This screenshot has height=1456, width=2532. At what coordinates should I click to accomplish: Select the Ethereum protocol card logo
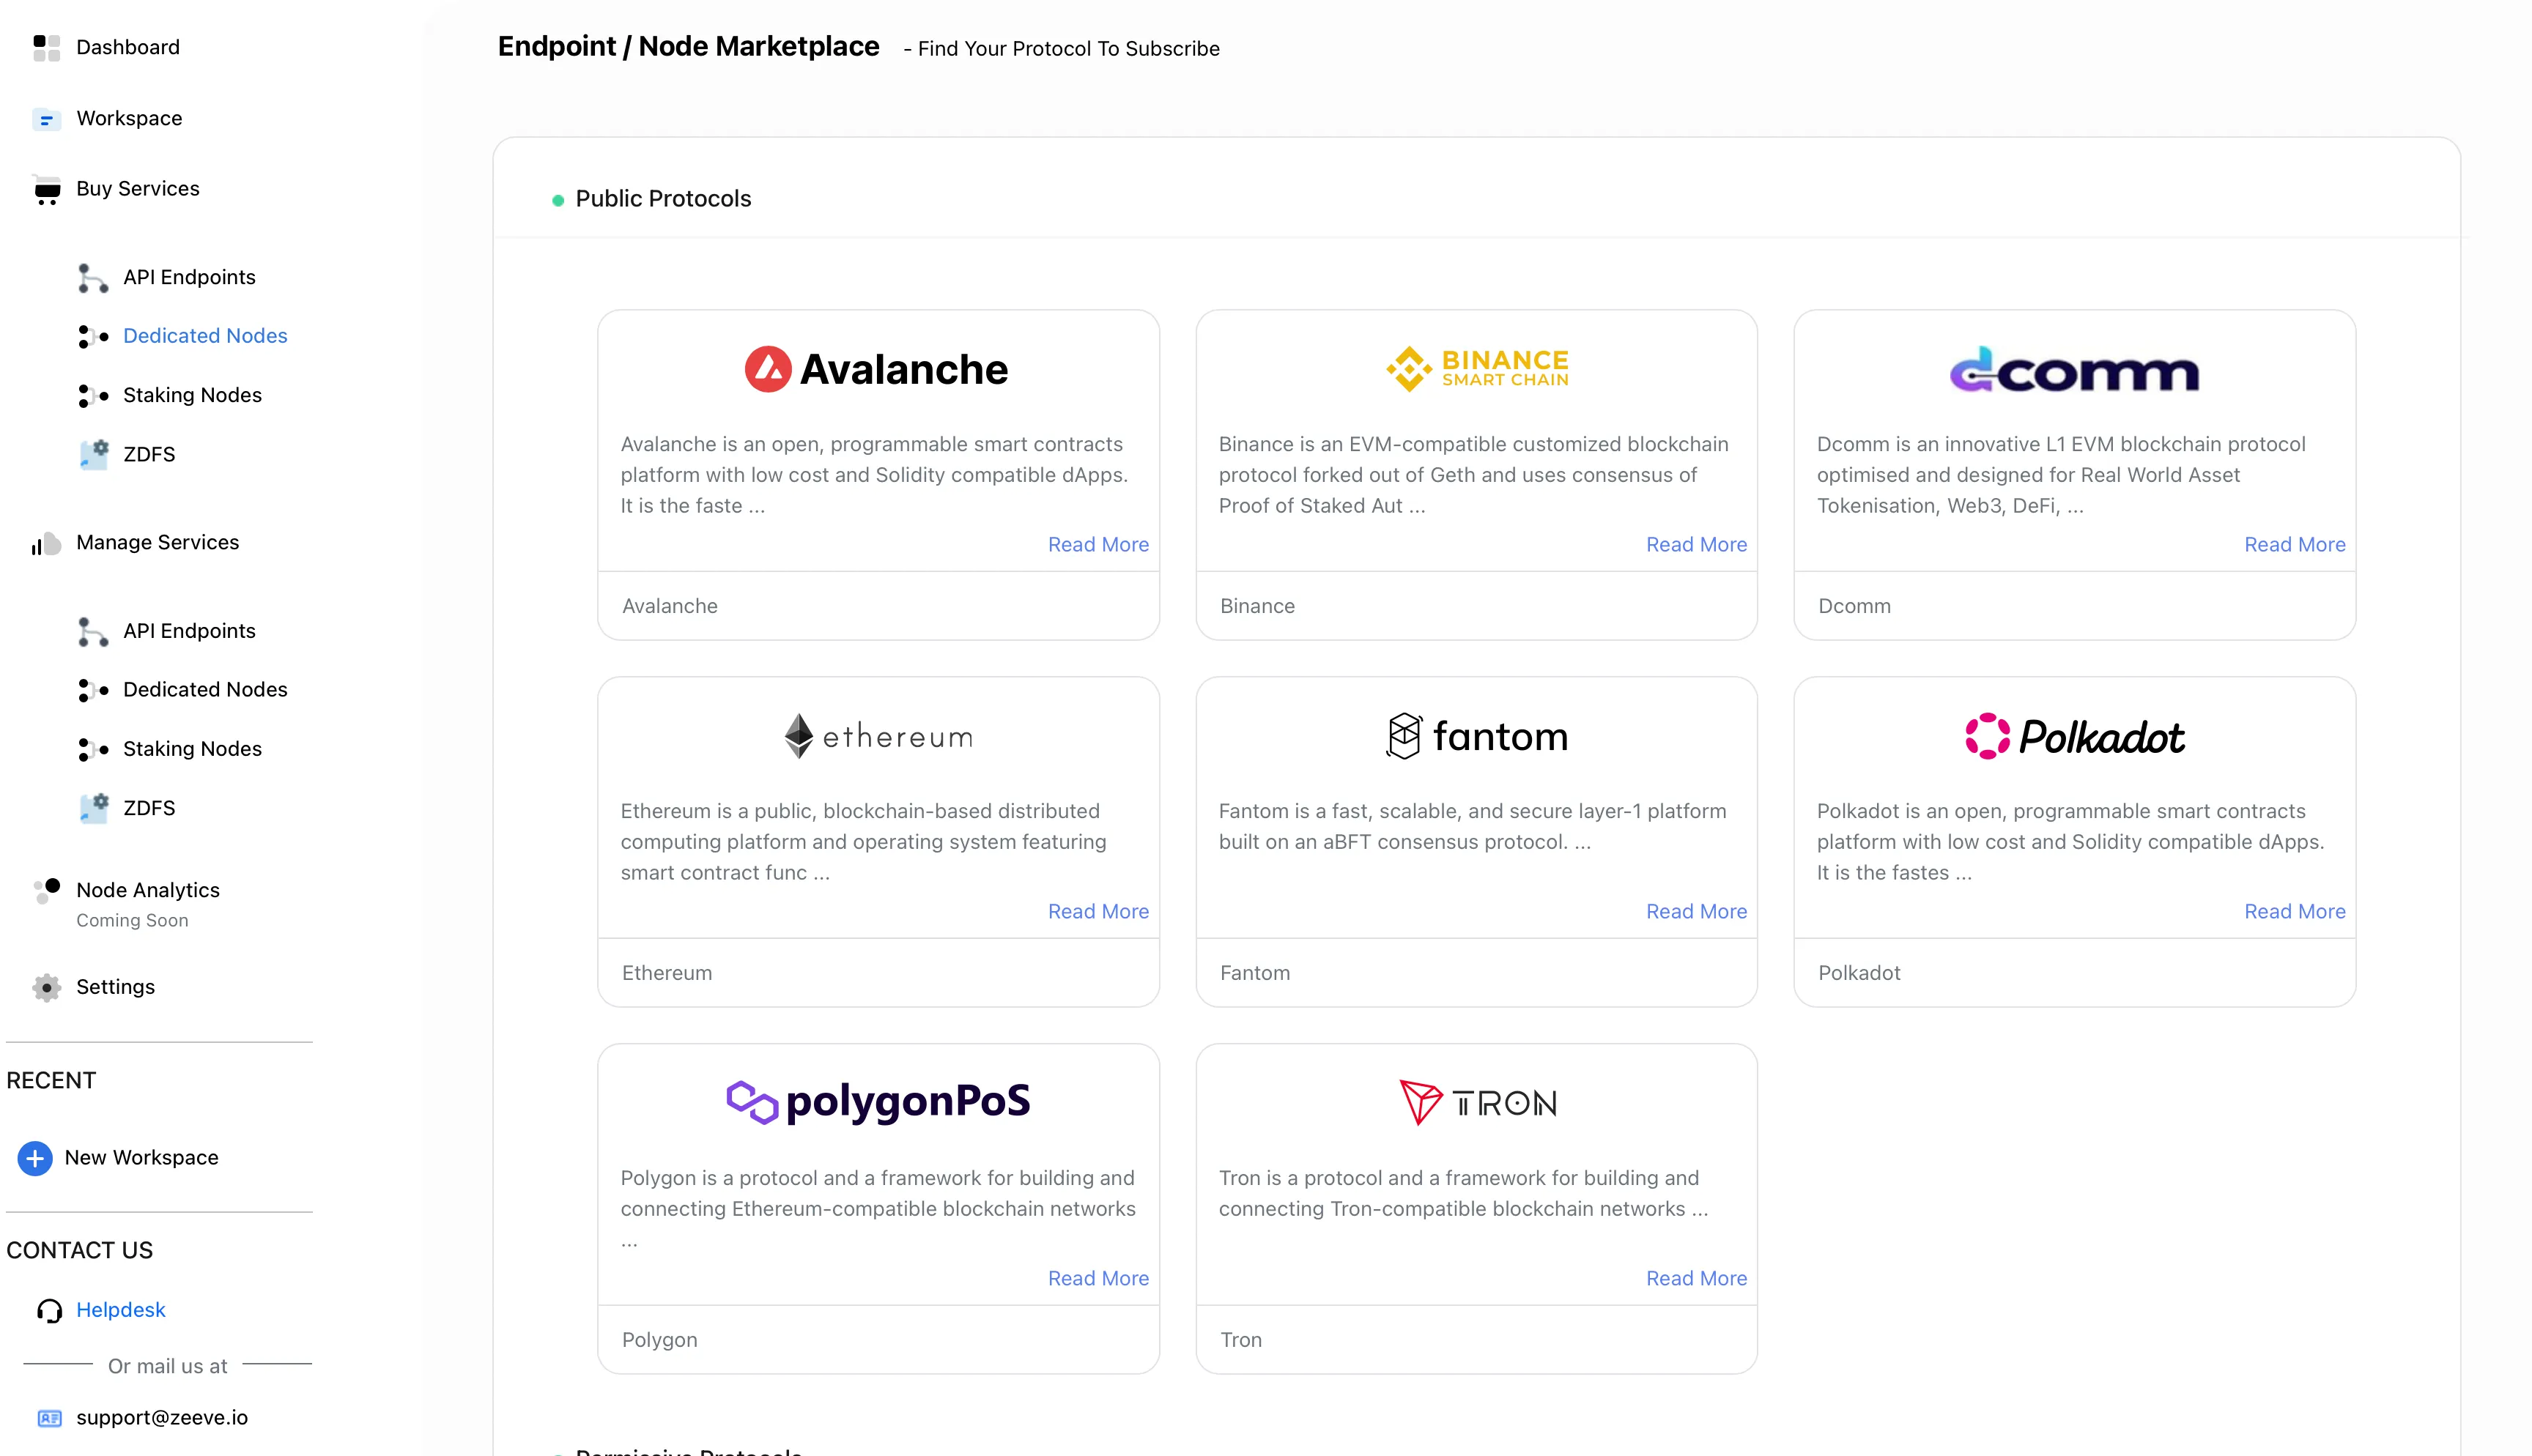click(x=878, y=737)
